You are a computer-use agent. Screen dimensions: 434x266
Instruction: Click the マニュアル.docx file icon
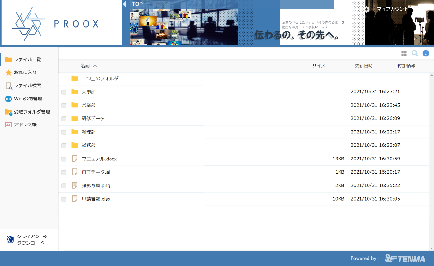point(75,159)
